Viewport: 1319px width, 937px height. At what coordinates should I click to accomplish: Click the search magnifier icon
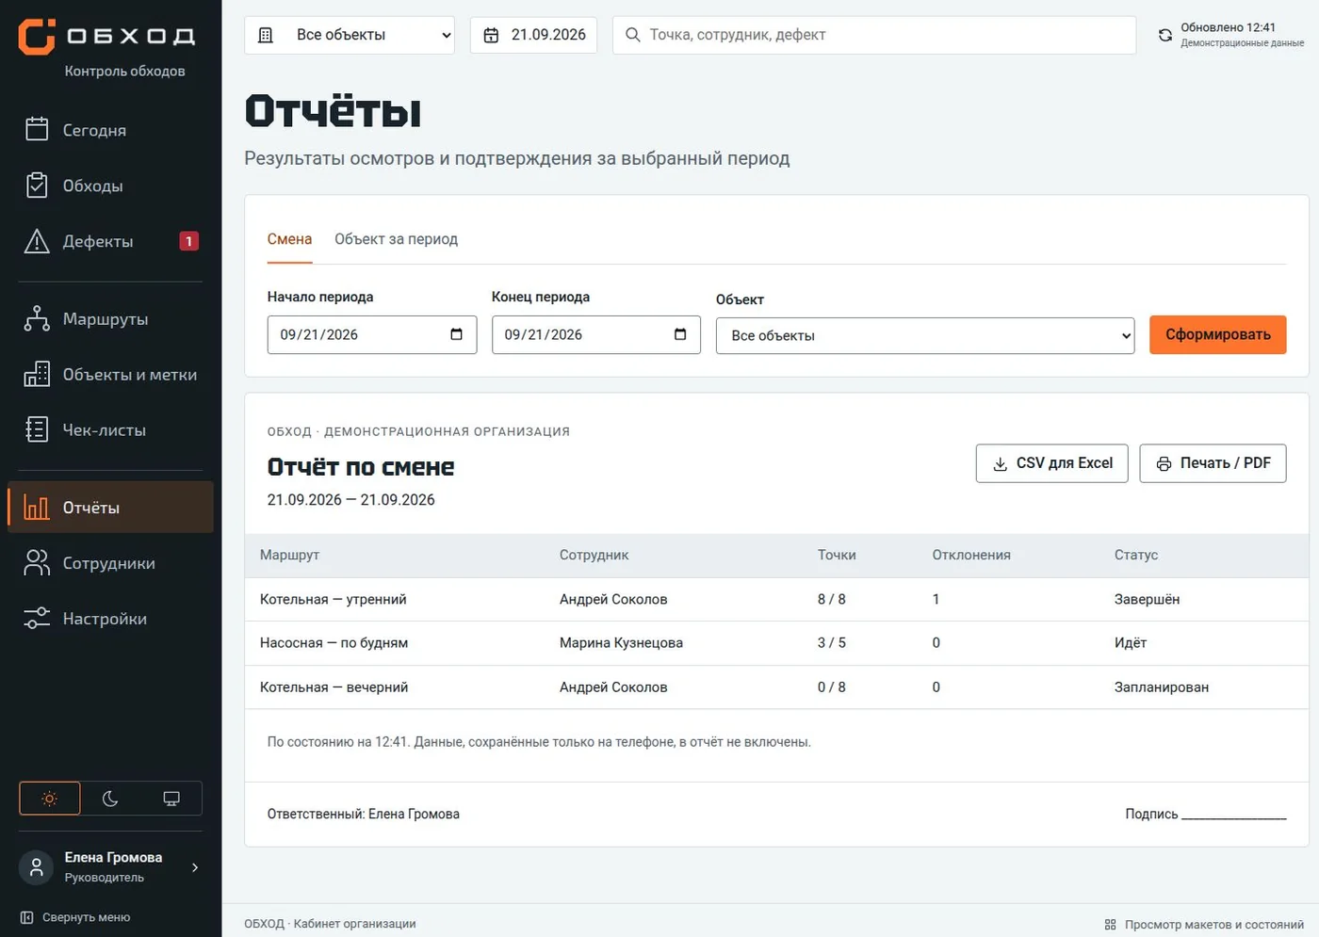tap(632, 35)
